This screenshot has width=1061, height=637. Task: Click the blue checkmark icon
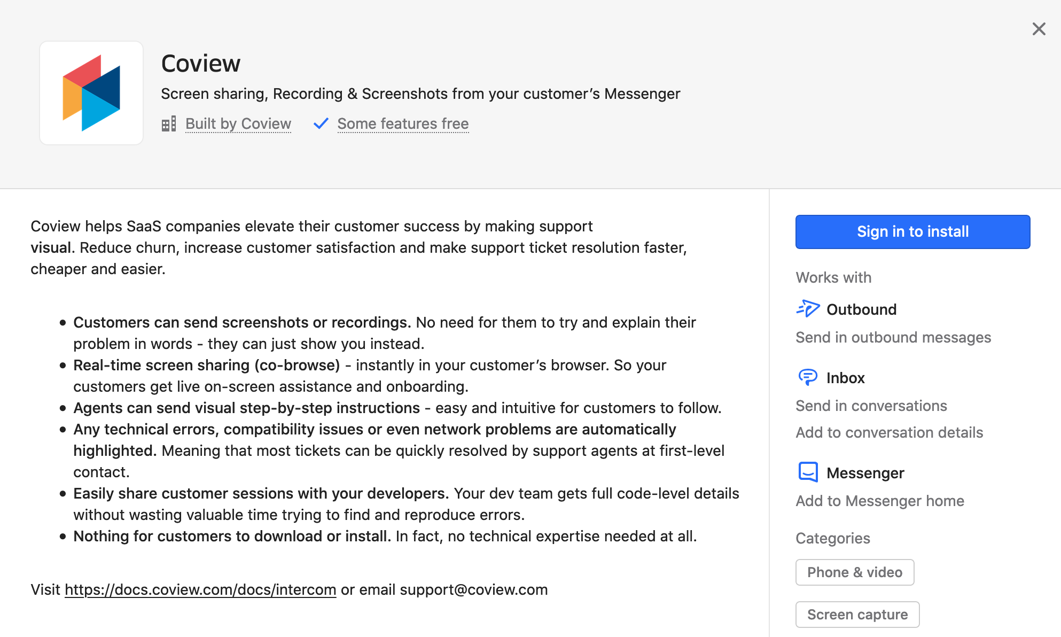point(321,124)
